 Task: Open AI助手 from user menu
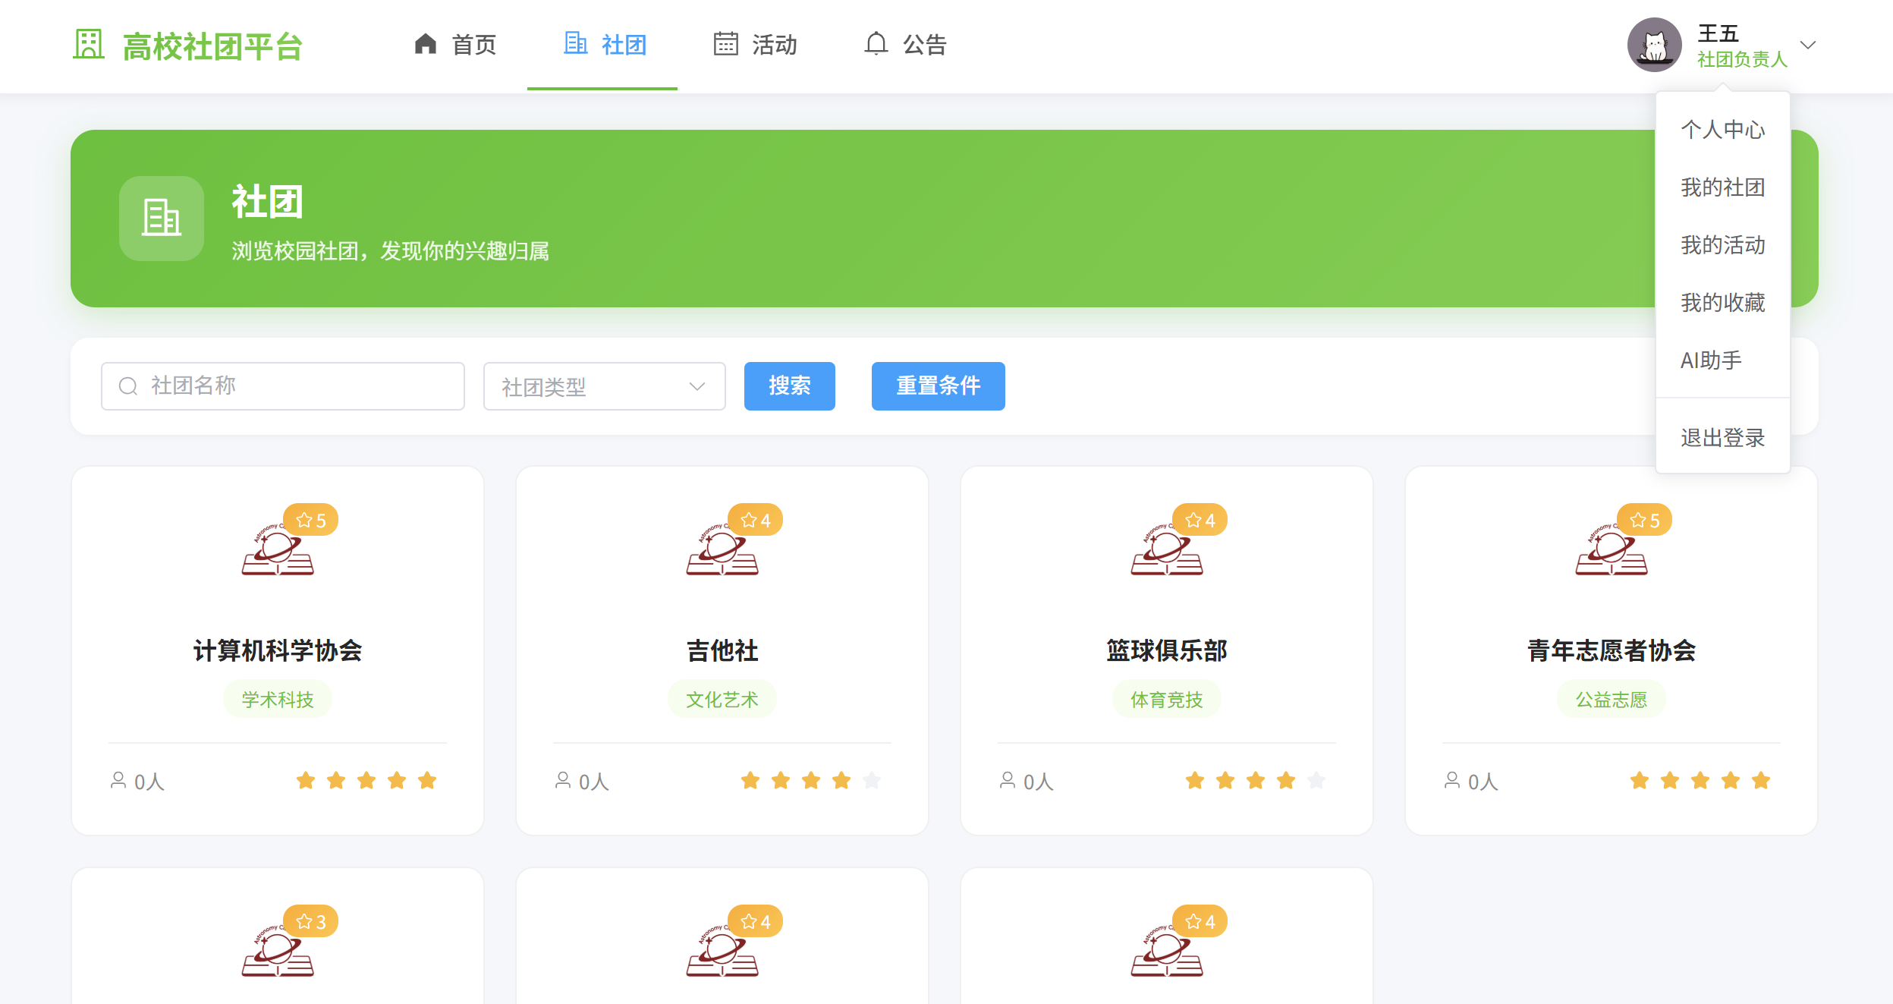[1723, 360]
